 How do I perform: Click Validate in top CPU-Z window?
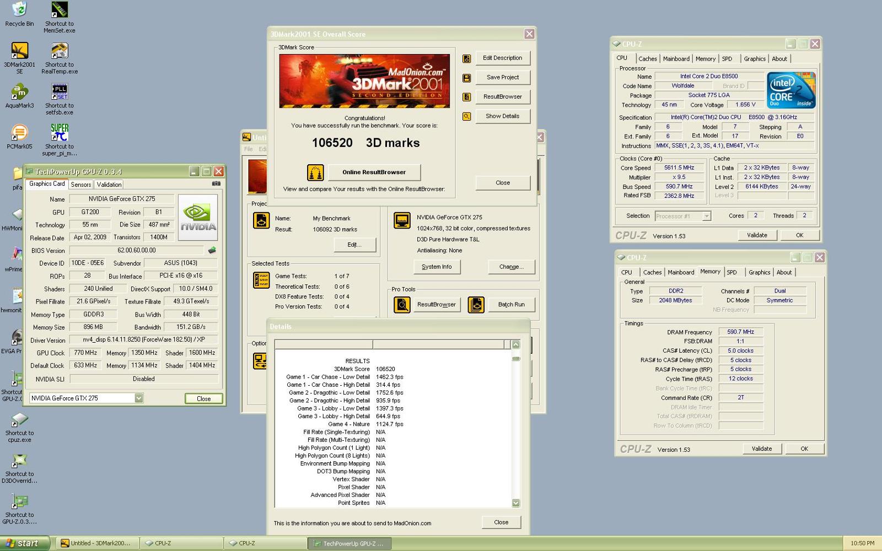click(x=757, y=235)
